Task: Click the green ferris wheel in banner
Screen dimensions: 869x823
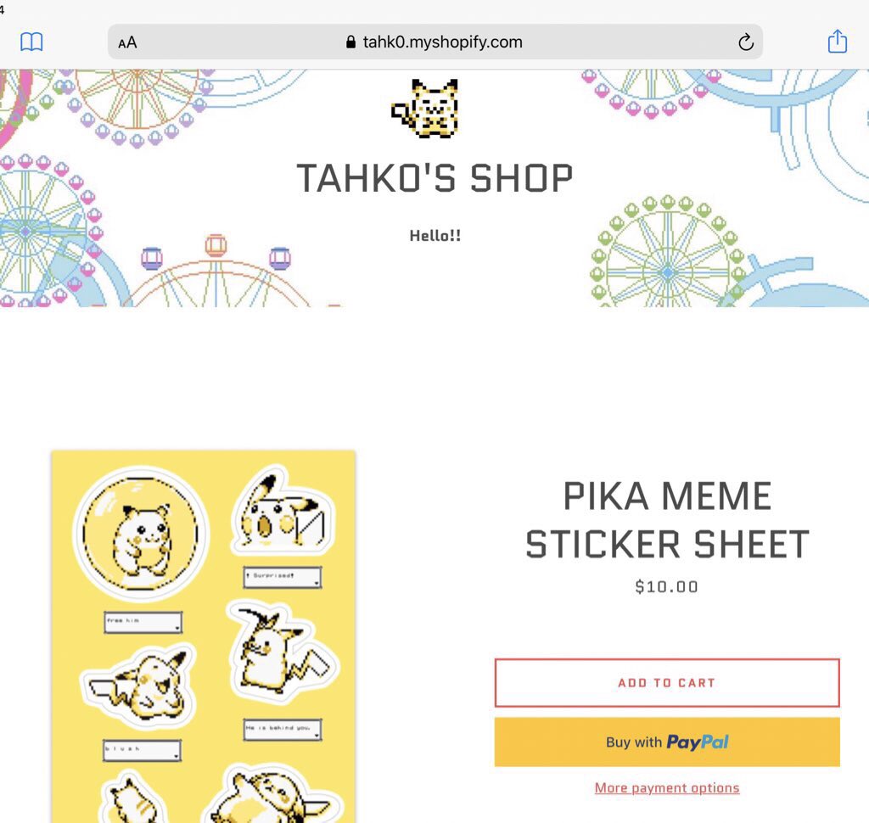Action: click(x=668, y=252)
